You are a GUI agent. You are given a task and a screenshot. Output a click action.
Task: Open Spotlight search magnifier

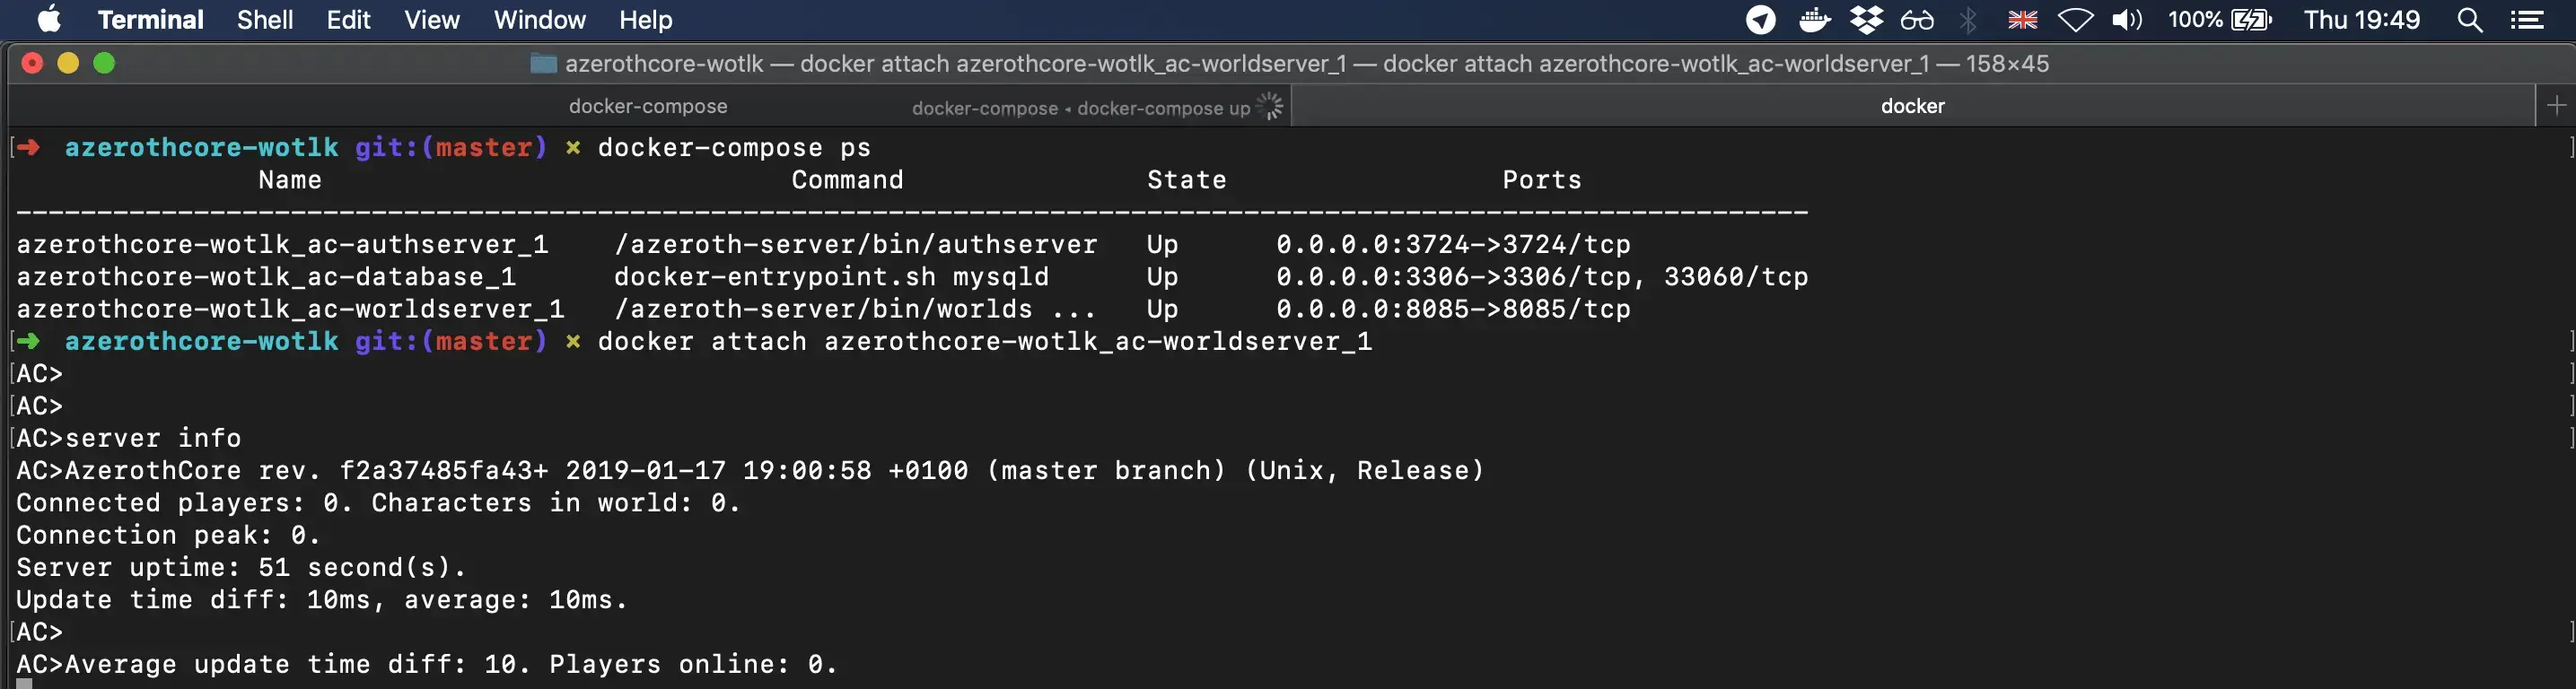(2469, 20)
